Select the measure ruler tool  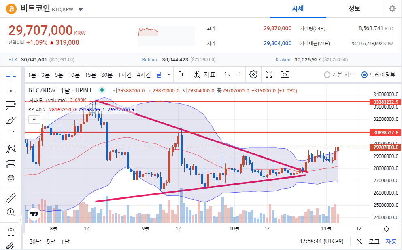[11, 197]
